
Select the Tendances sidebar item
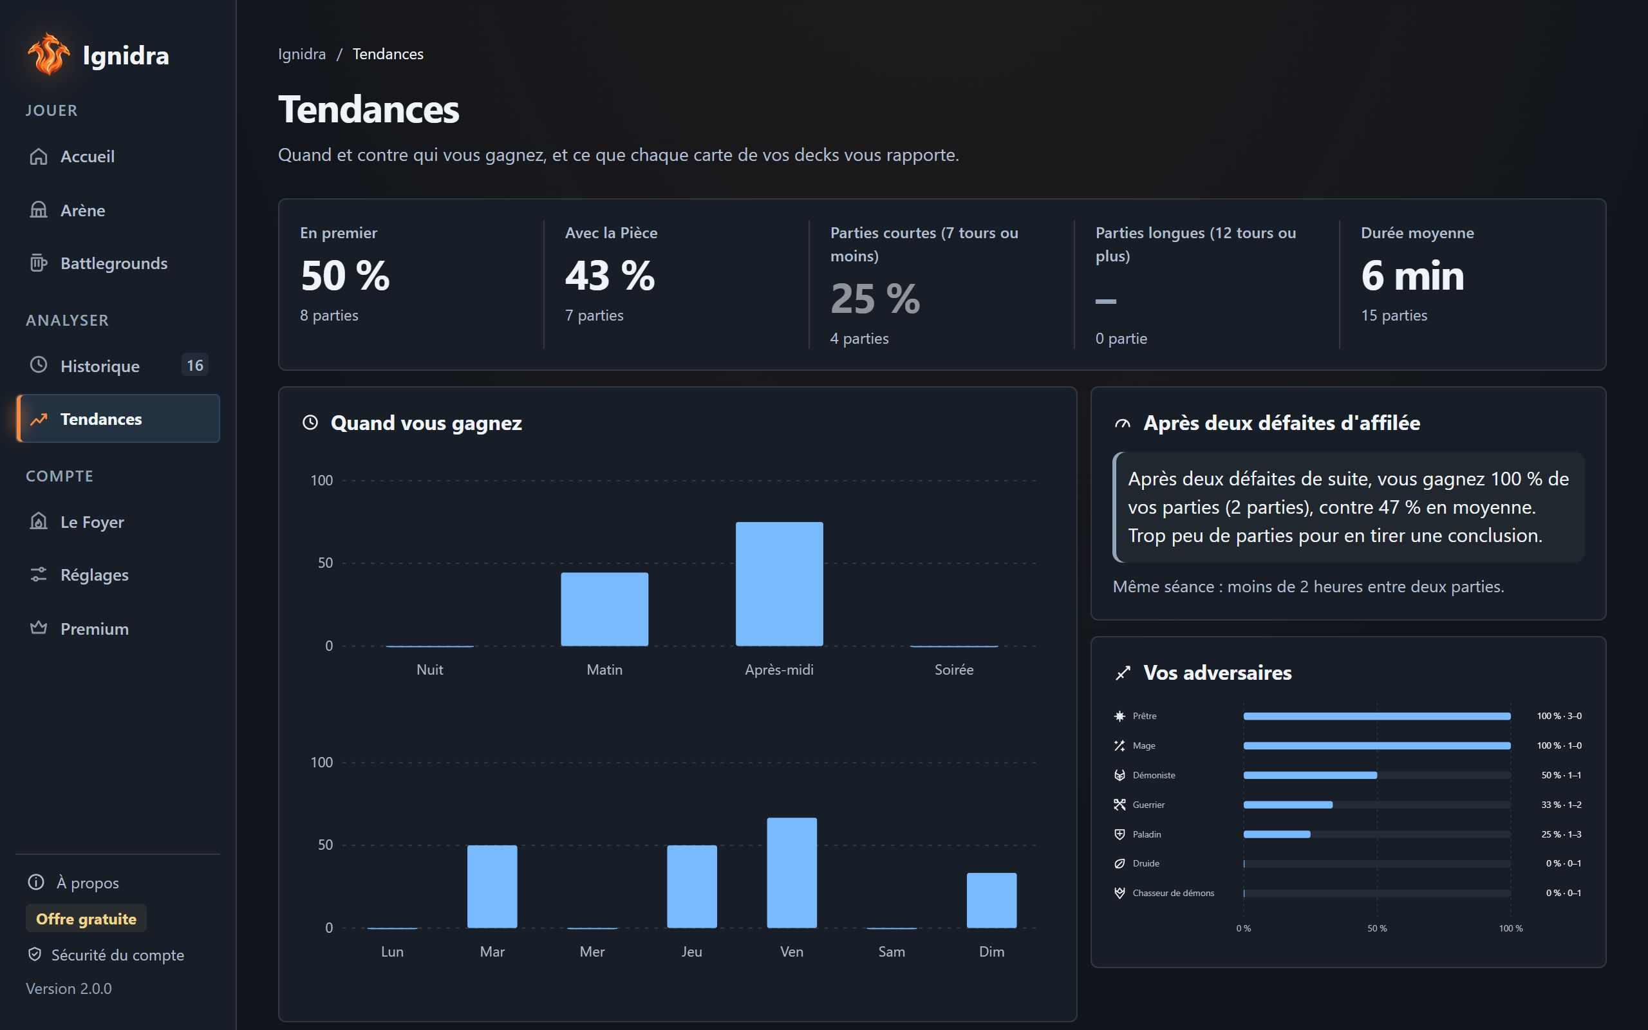click(118, 419)
